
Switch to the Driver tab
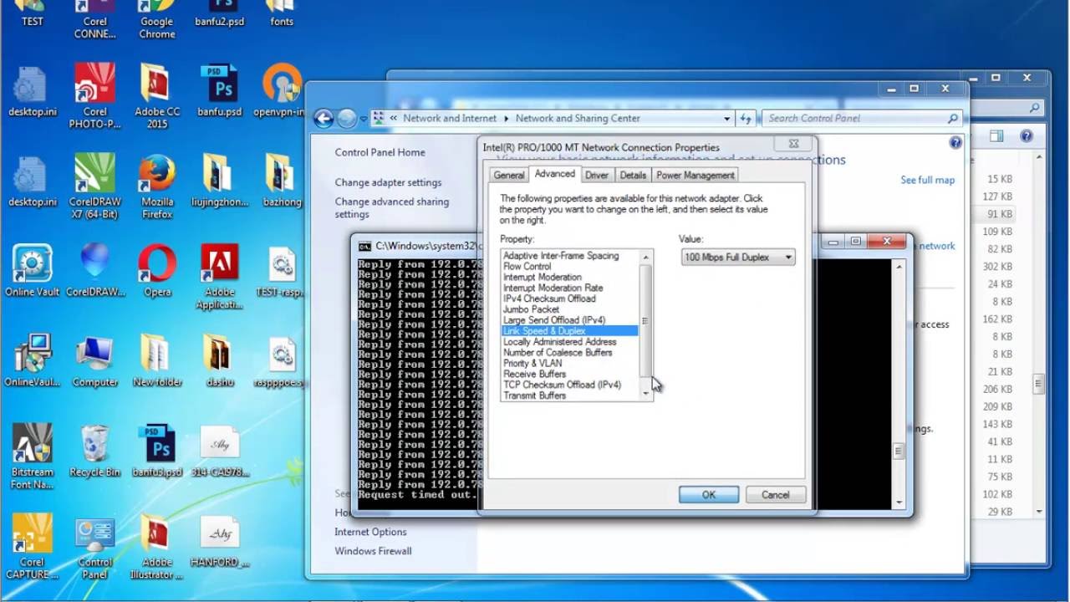(x=597, y=176)
